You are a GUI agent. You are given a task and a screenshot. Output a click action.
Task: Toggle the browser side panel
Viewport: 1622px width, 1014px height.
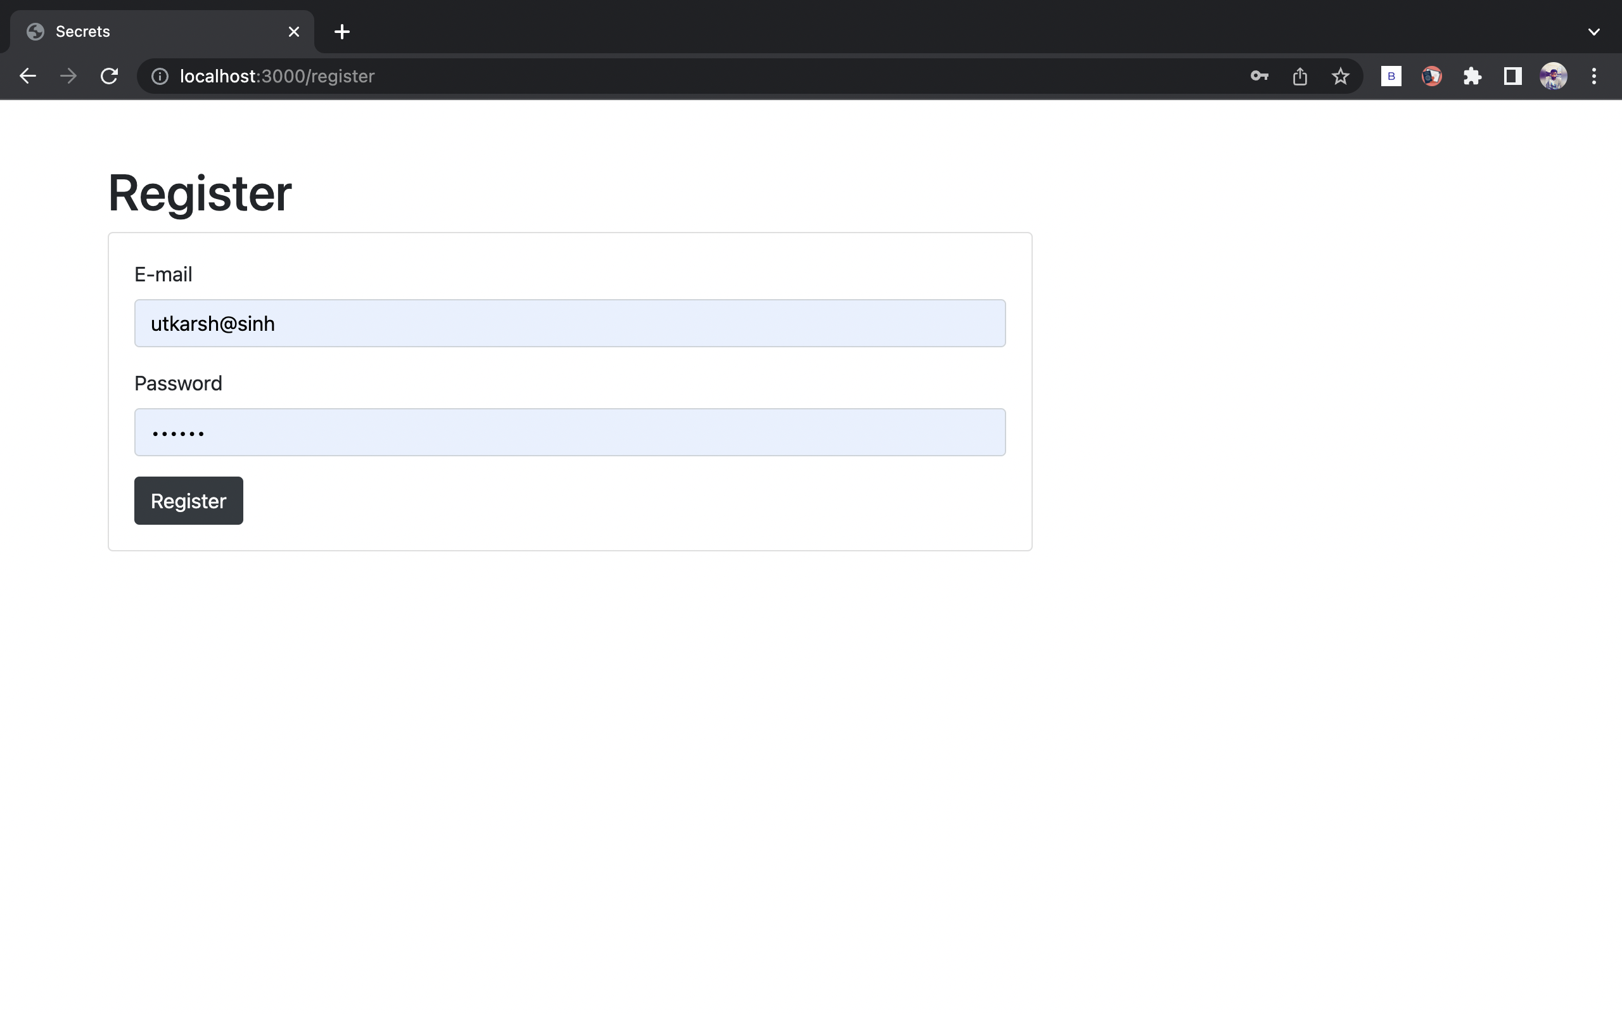tap(1513, 77)
